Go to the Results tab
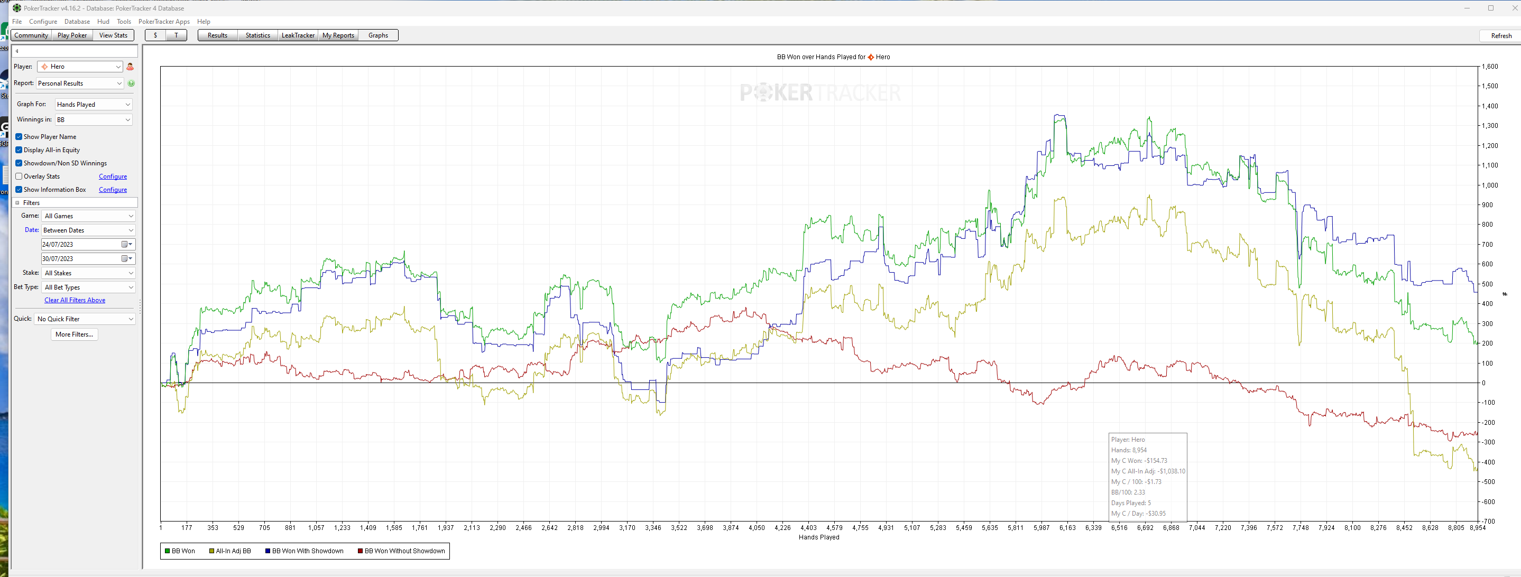Viewport: 1521px width, 577px height. click(x=217, y=35)
